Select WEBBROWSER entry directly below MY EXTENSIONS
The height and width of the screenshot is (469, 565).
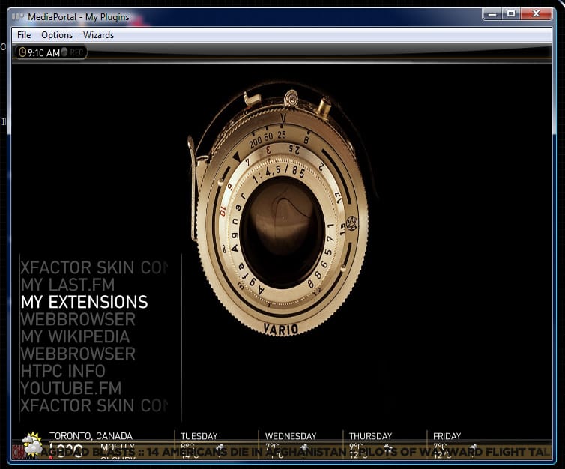click(x=78, y=320)
